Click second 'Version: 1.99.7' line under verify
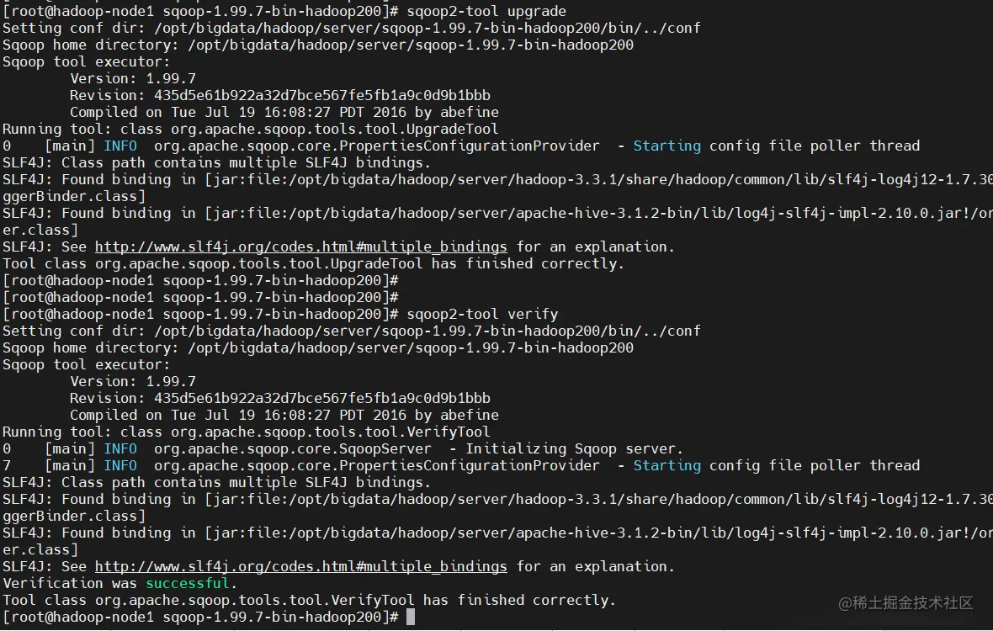This screenshot has width=993, height=631. click(133, 381)
